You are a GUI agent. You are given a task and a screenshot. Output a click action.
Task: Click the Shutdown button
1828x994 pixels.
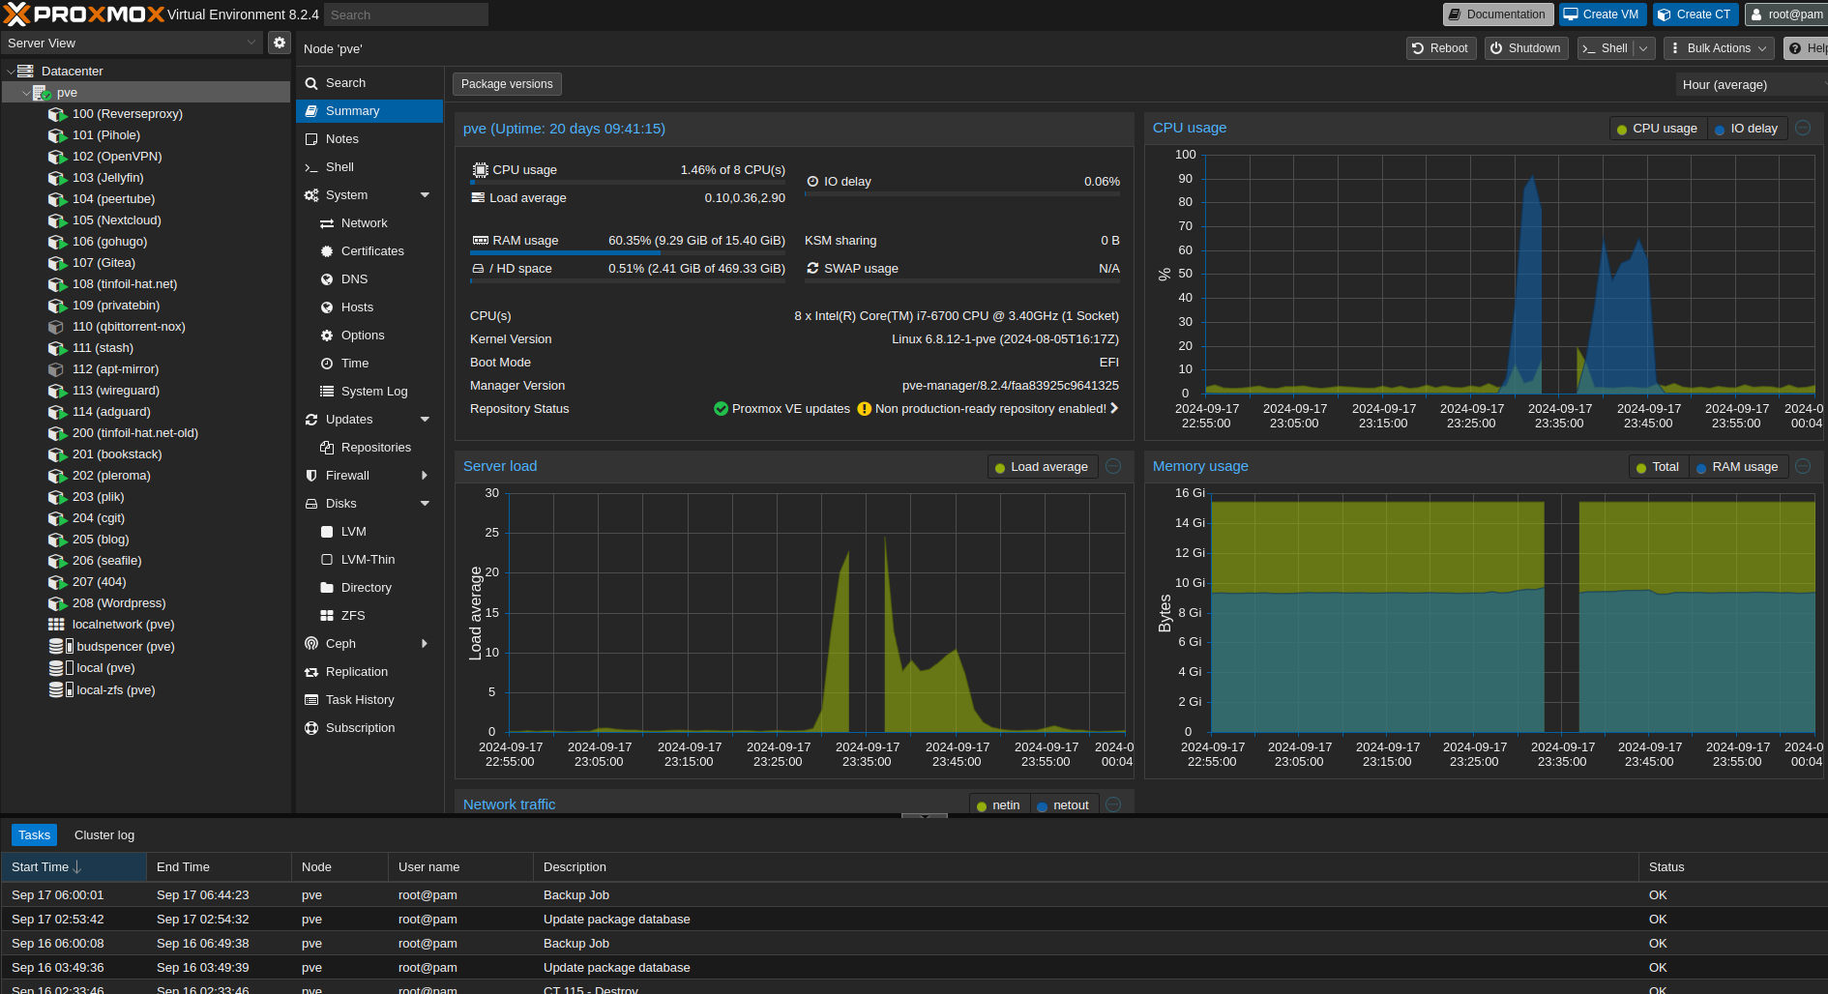tap(1525, 48)
